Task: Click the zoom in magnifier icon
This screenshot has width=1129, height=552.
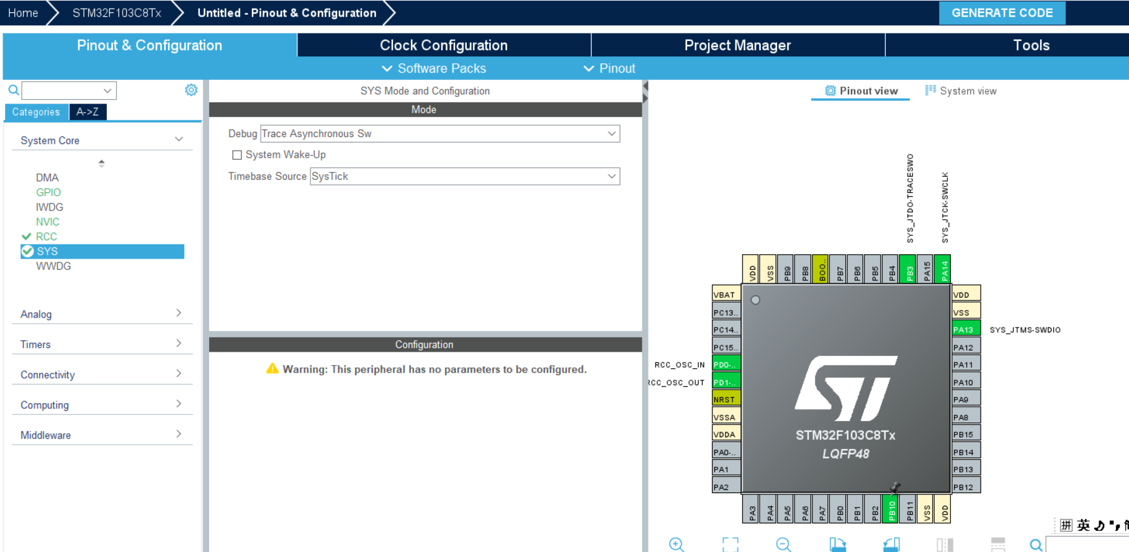Action: (x=676, y=545)
